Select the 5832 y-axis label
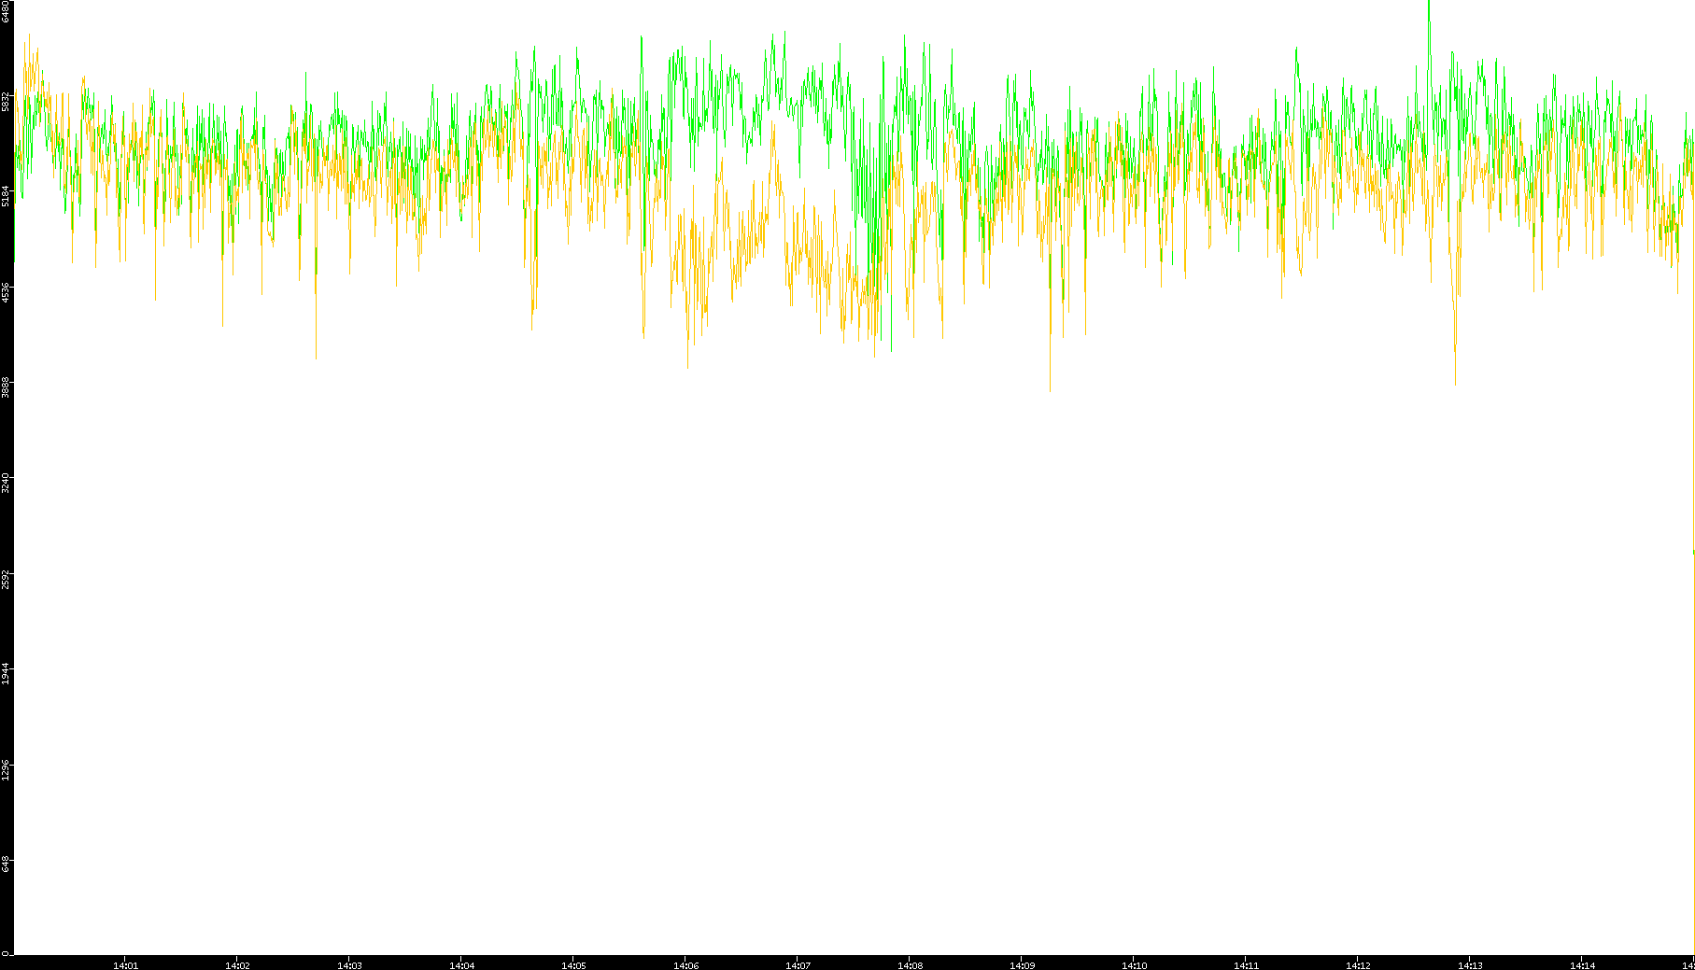The height and width of the screenshot is (970, 1695). point(6,101)
